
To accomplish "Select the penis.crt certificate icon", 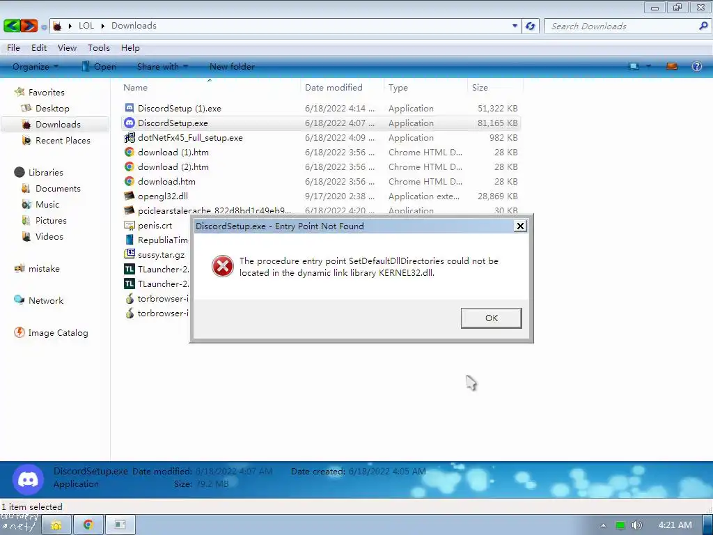I will [x=130, y=225].
